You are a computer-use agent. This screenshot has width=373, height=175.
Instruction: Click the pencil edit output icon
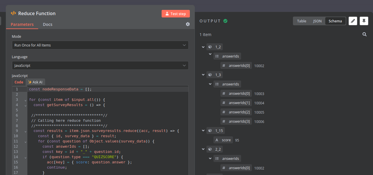tap(353, 21)
